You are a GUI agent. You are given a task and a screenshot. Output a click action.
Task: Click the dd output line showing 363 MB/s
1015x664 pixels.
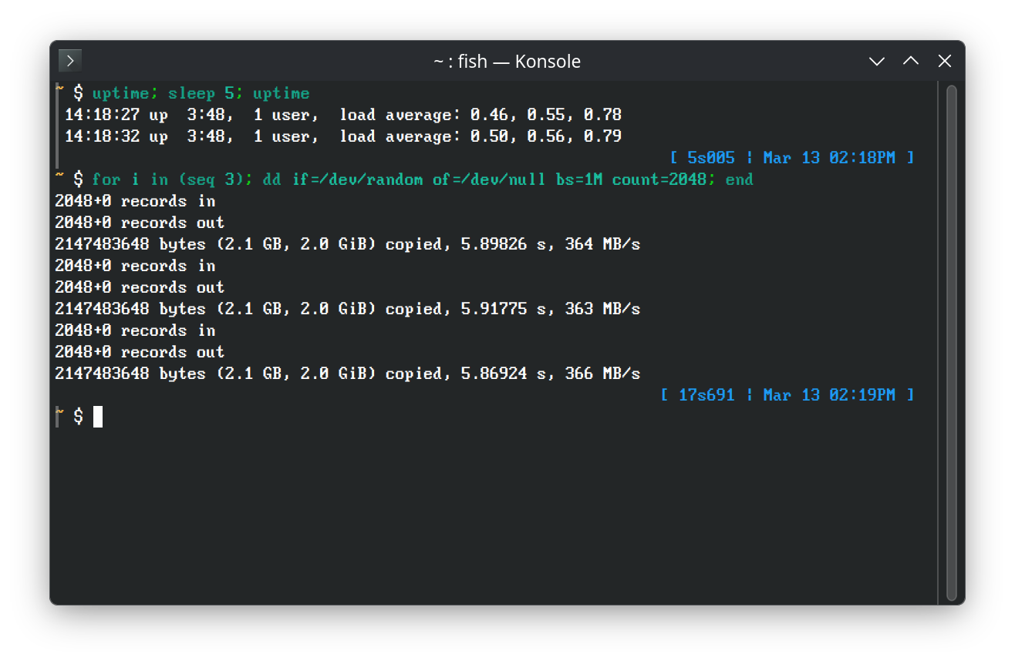click(347, 309)
